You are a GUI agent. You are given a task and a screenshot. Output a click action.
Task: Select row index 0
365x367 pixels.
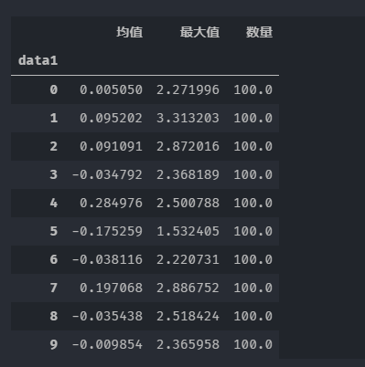[x=54, y=89]
